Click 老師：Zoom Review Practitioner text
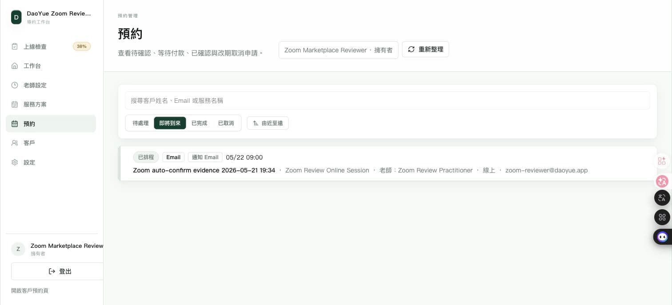 (426, 170)
